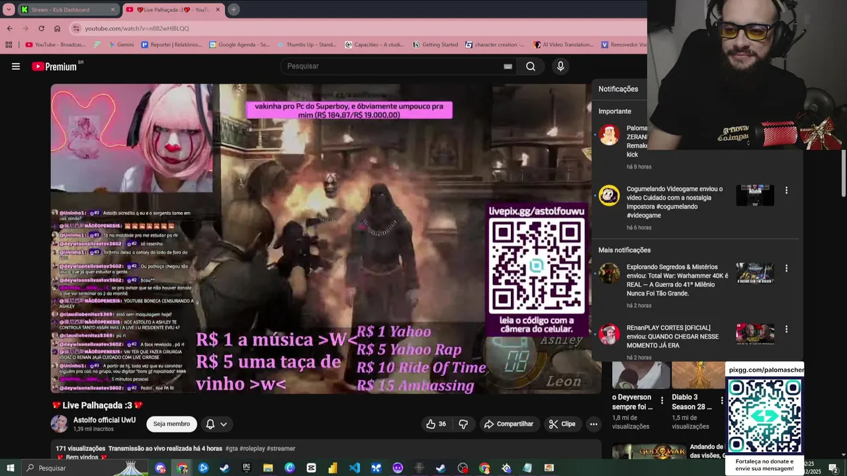Expand notification preferences chevron beside bell
The height and width of the screenshot is (476, 847).
click(224, 424)
